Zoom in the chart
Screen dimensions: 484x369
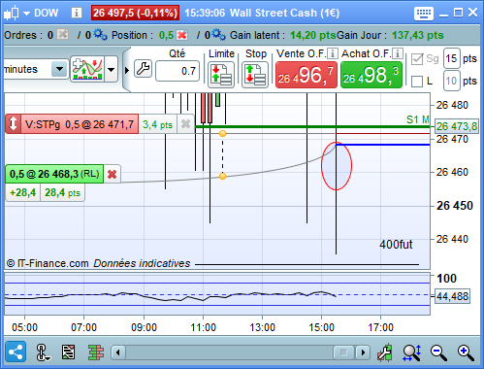click(466, 352)
